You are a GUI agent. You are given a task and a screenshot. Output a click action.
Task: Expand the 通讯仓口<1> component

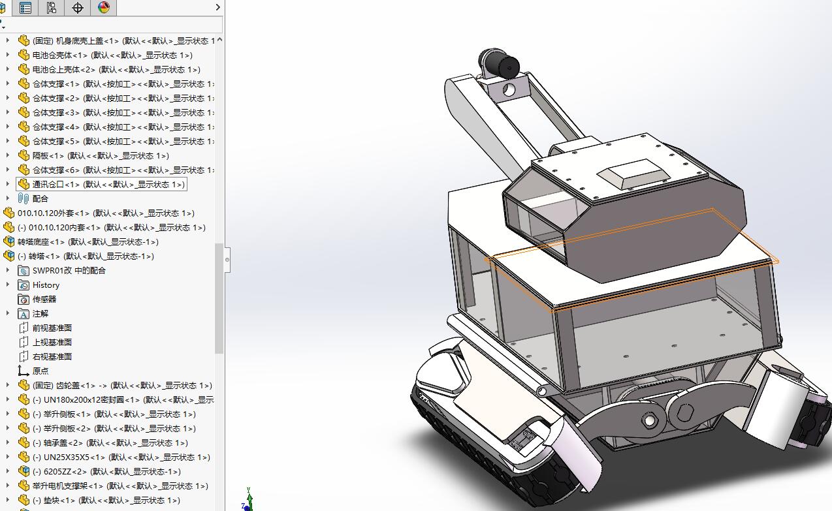[x=8, y=184]
